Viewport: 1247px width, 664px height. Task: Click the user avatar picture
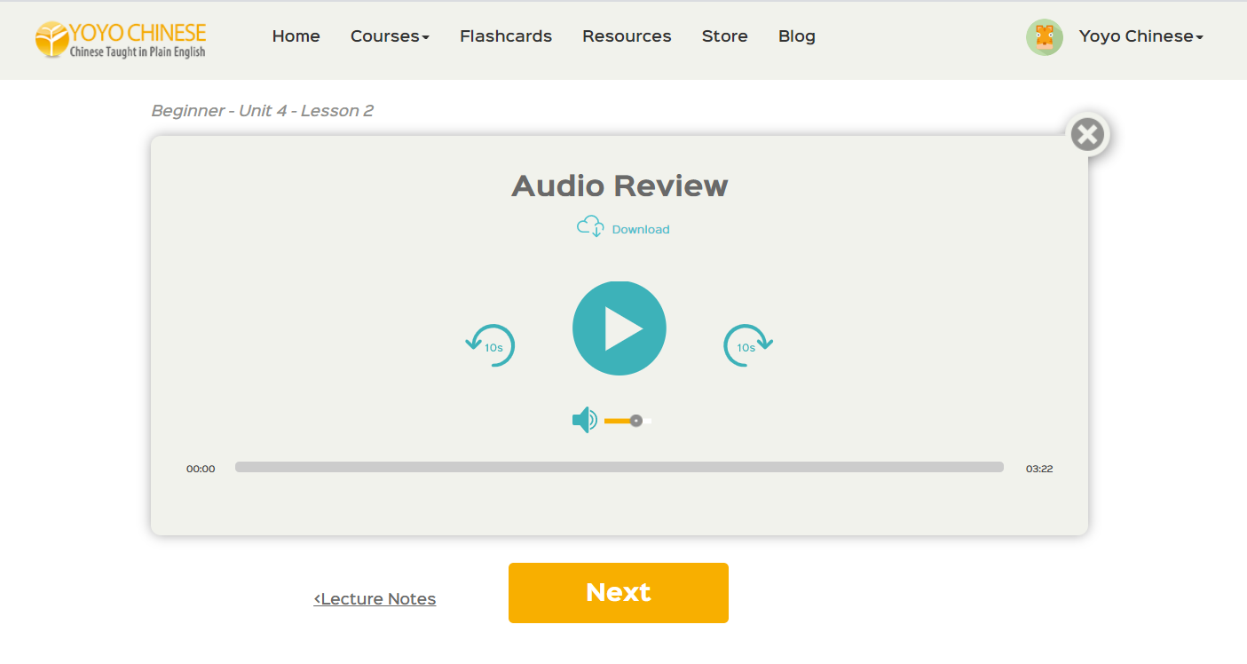click(x=1045, y=37)
